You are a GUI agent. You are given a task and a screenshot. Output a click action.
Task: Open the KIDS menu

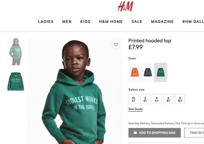[x=85, y=22]
